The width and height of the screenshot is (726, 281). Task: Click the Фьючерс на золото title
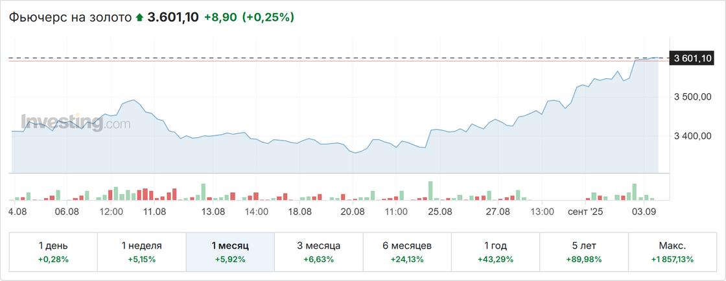tap(70, 17)
